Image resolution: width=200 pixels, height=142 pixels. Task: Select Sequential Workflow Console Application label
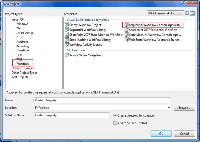pyautogui.click(x=155, y=25)
